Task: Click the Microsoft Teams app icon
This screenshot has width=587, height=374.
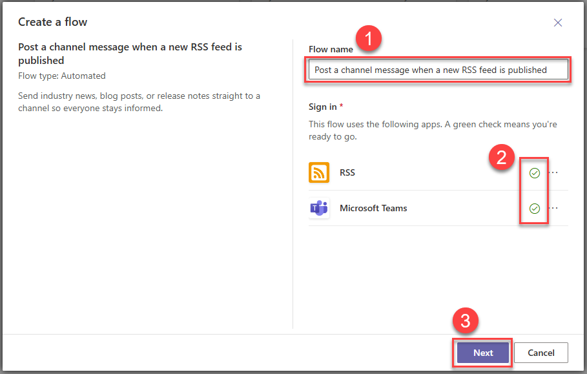Action: (x=319, y=208)
